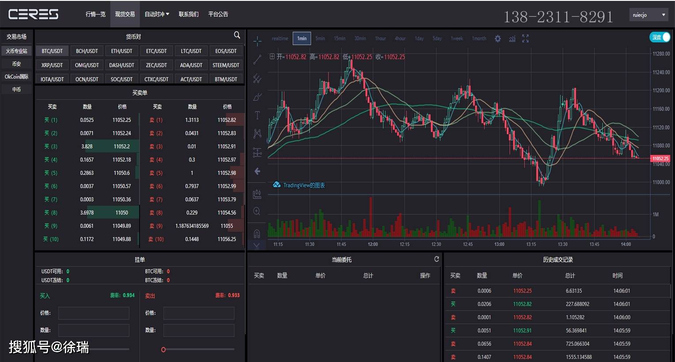Choose the ADA/USDT trading pair

tap(191, 65)
